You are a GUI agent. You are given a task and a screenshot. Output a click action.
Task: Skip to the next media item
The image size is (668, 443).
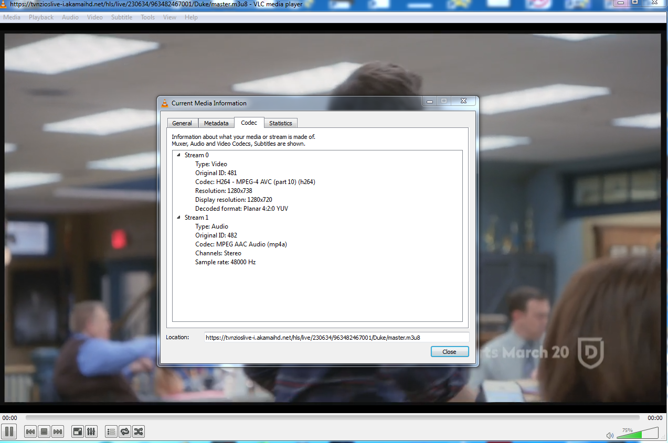click(58, 431)
